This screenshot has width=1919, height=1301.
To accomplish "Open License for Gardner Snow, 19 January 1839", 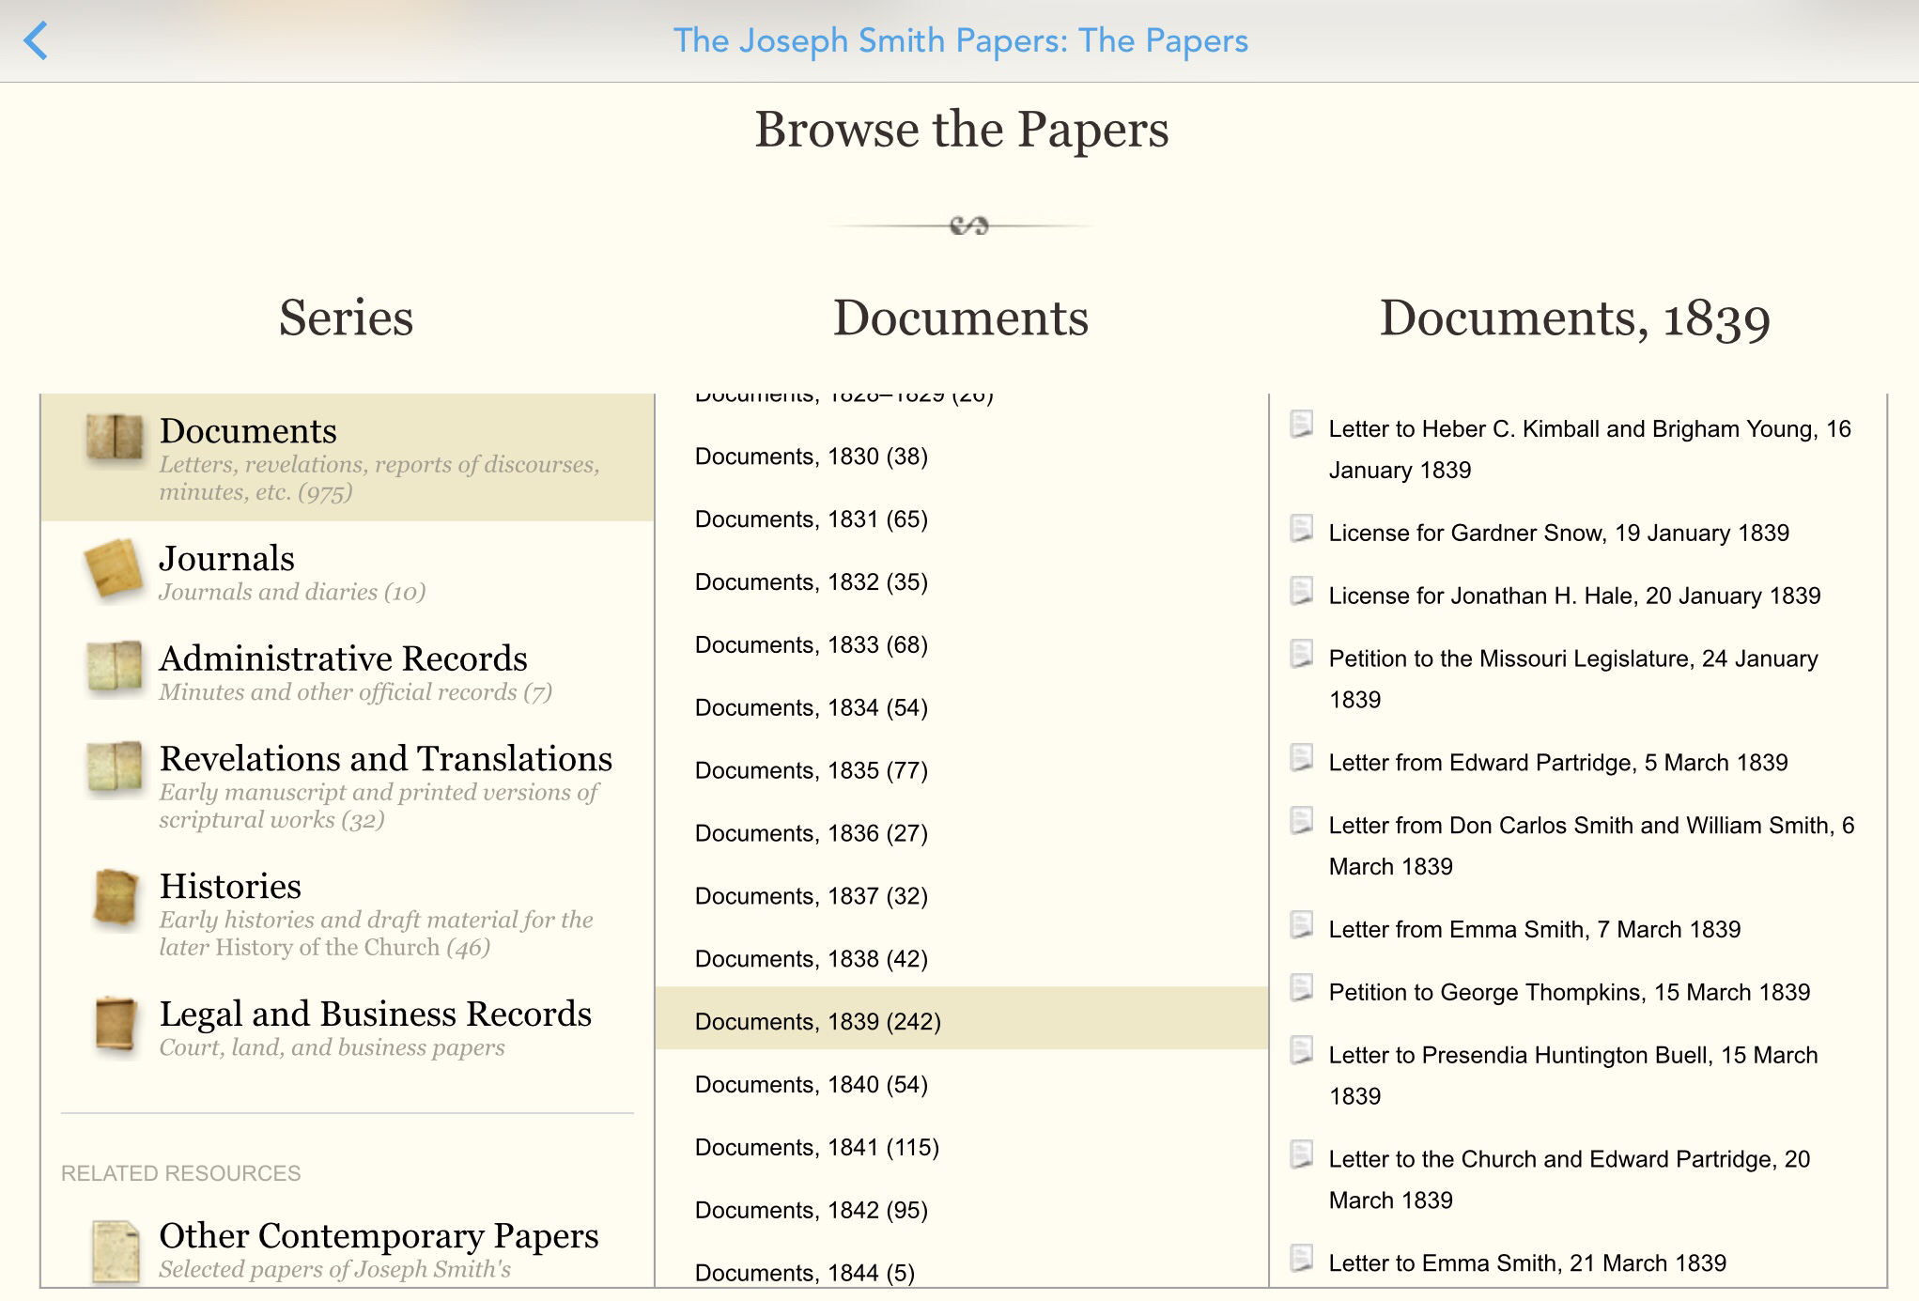I will (x=1559, y=534).
